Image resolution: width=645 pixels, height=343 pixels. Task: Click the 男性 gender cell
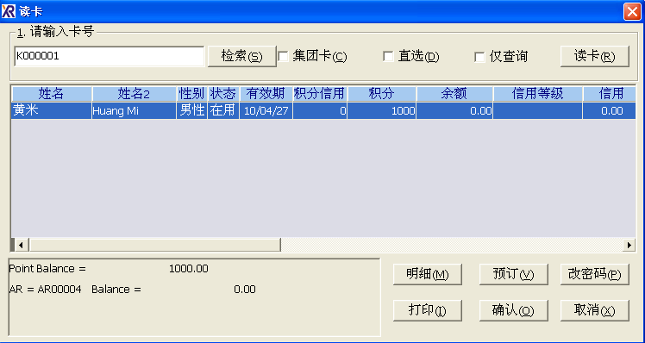(x=191, y=110)
